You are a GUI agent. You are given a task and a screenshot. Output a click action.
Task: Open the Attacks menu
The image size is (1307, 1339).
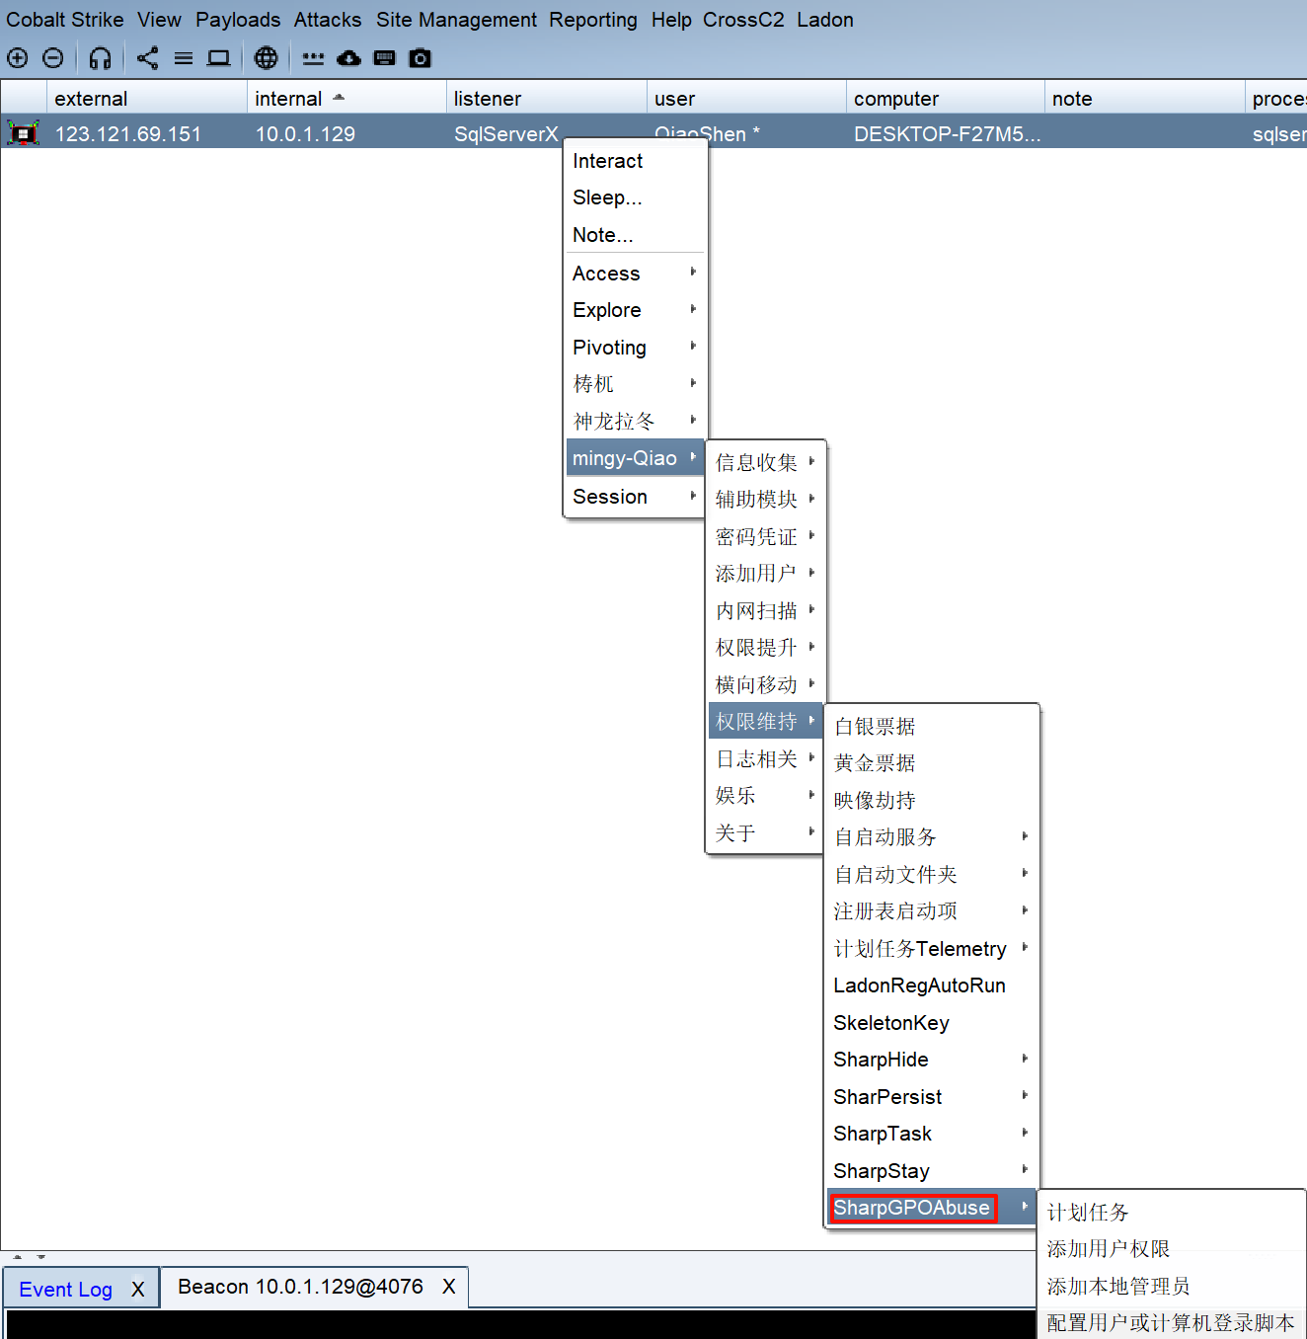pyautogui.click(x=327, y=20)
